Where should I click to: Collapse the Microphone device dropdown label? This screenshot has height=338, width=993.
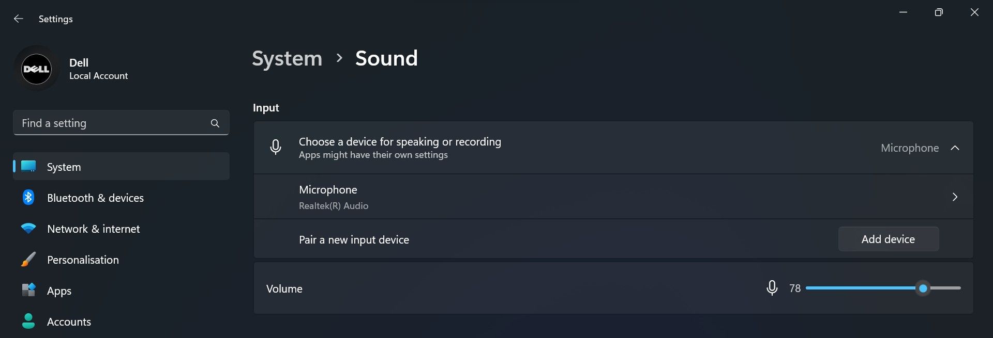point(909,148)
